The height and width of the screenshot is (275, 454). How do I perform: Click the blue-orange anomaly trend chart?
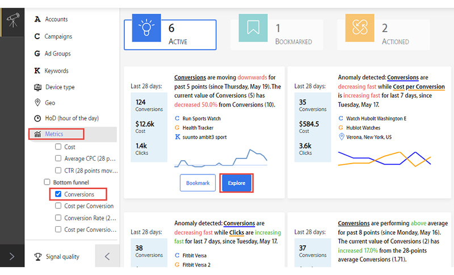pos(384,159)
